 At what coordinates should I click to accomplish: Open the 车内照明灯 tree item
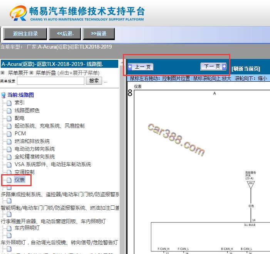pyautogui.click(x=27, y=228)
